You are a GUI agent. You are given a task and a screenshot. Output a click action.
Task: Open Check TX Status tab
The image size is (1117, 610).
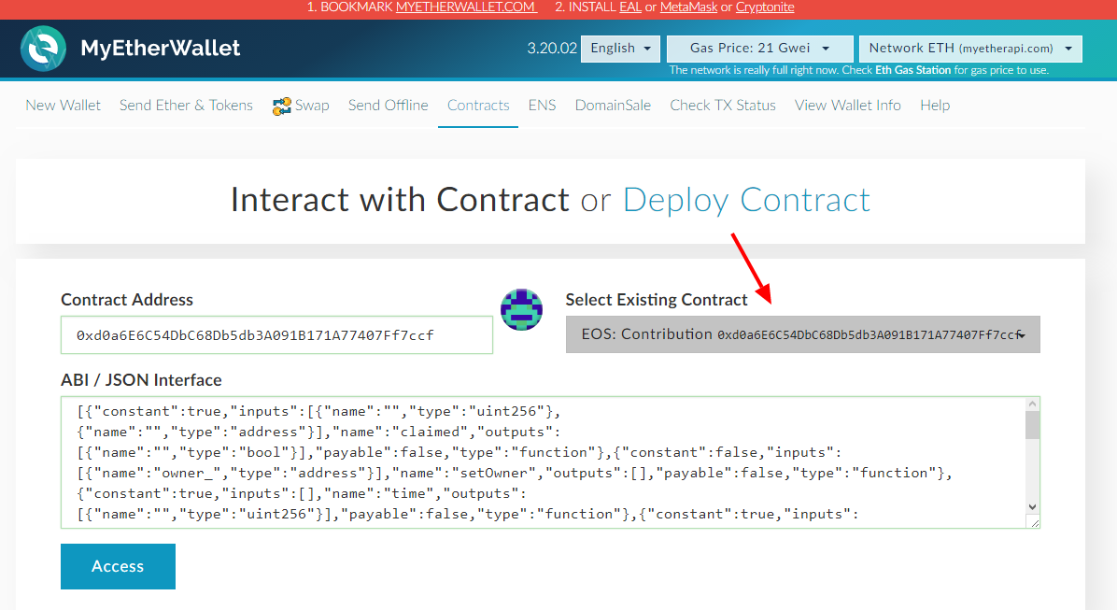pyautogui.click(x=722, y=106)
